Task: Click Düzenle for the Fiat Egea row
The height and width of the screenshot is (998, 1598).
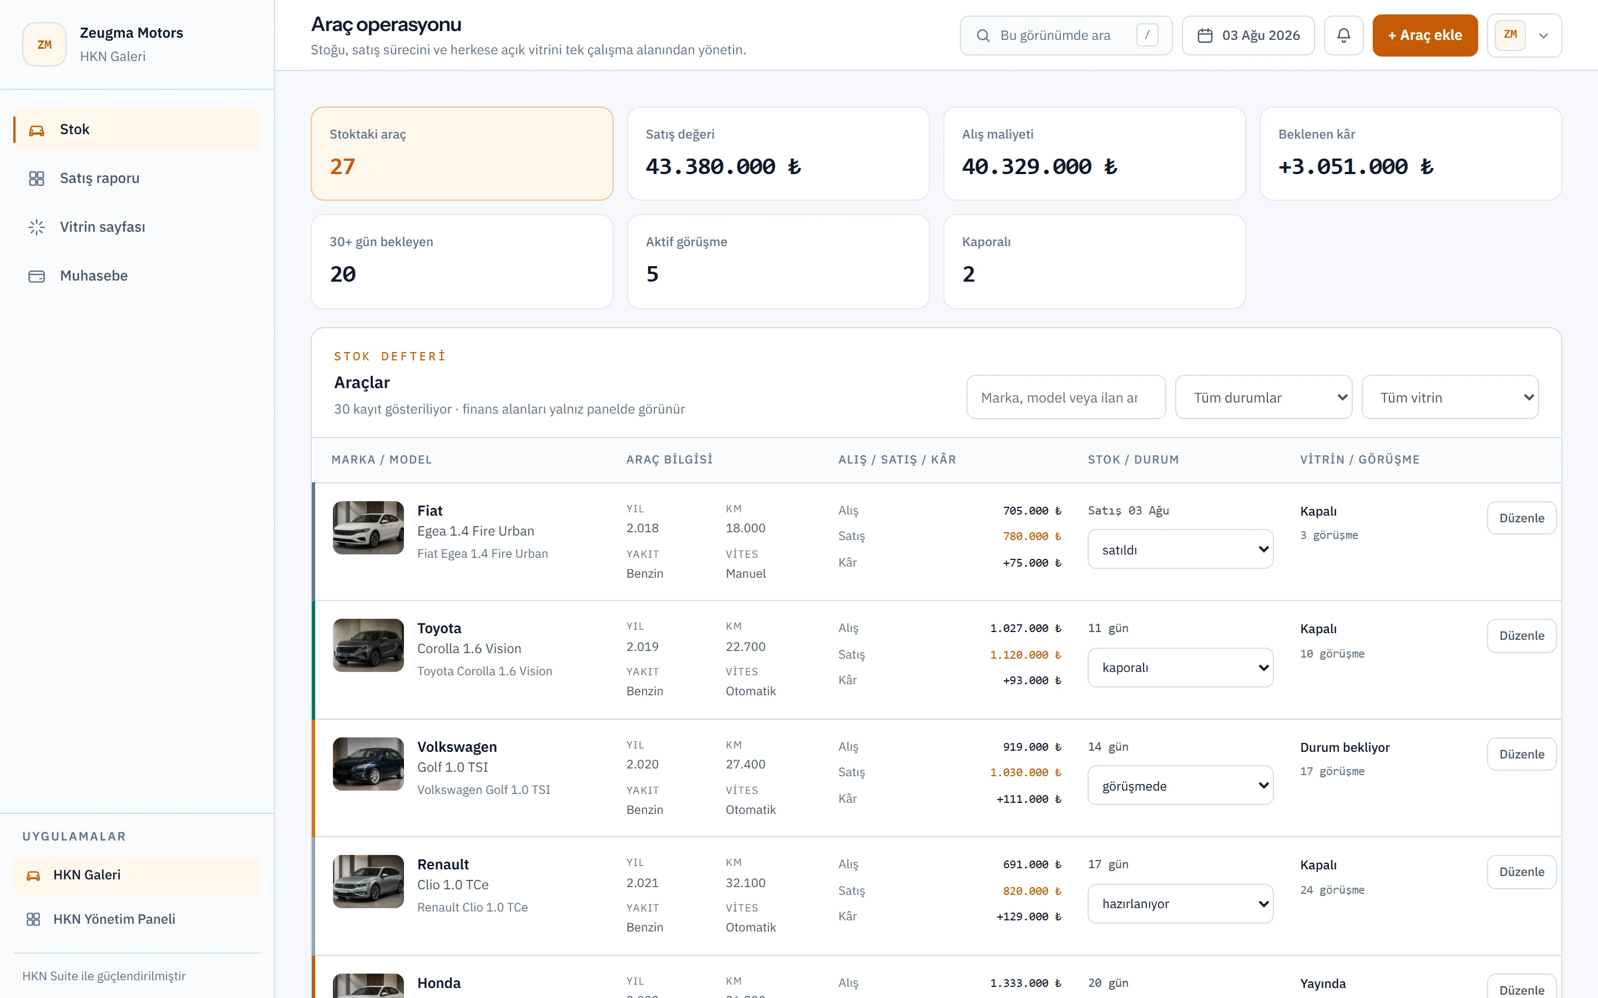Action: click(1521, 518)
